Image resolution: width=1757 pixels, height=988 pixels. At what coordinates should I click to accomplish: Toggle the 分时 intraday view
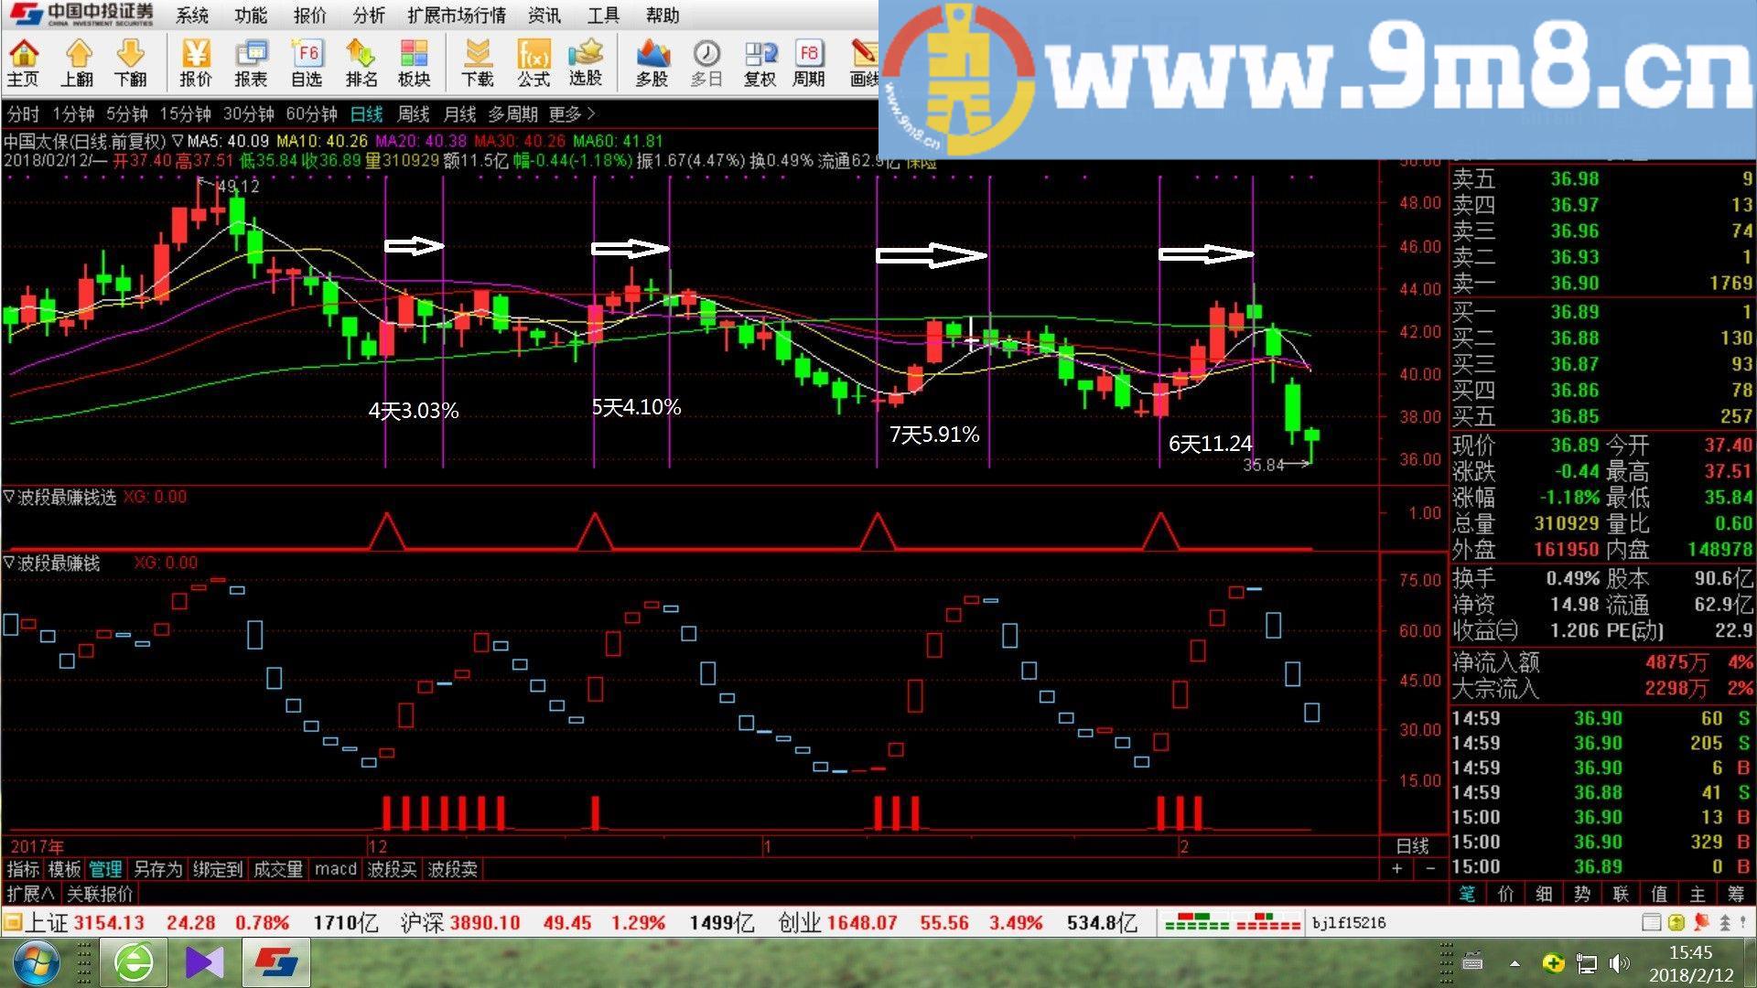pyautogui.click(x=23, y=114)
